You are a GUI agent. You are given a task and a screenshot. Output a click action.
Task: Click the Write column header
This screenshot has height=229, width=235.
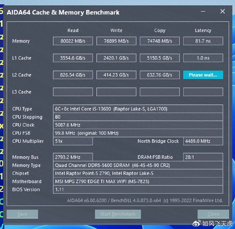click(116, 30)
